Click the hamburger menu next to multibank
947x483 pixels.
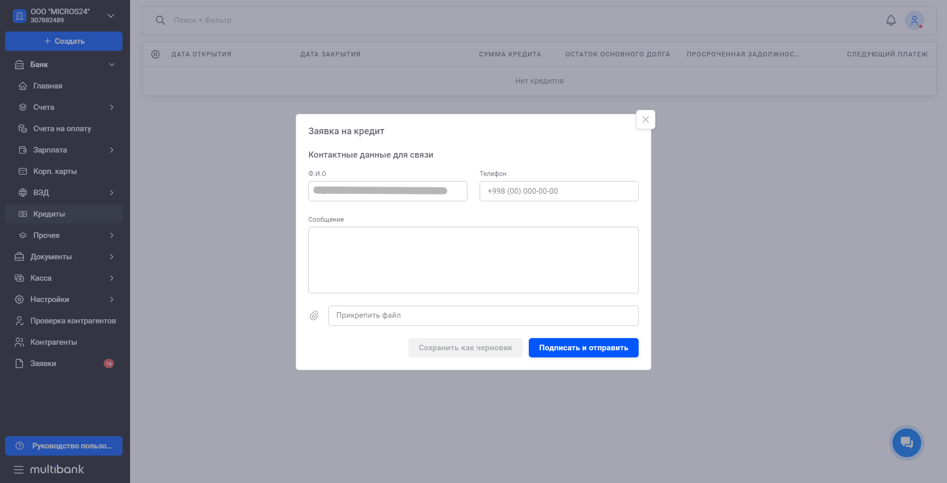19,470
